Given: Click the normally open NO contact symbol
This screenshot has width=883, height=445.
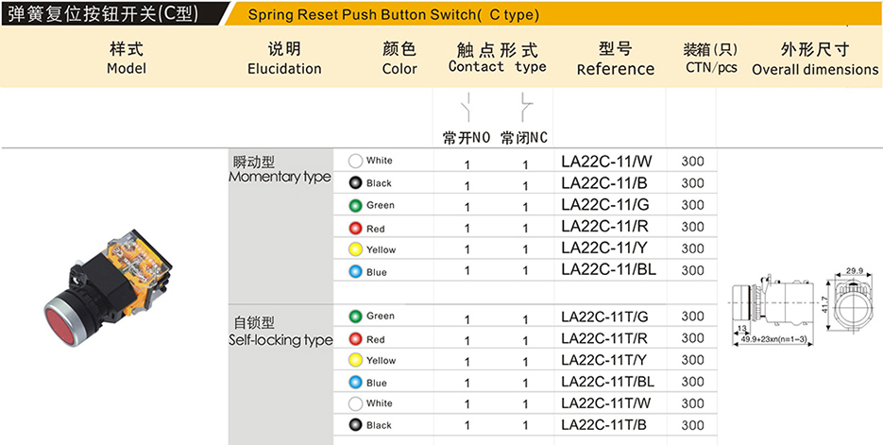Looking at the screenshot, I should 467,108.
